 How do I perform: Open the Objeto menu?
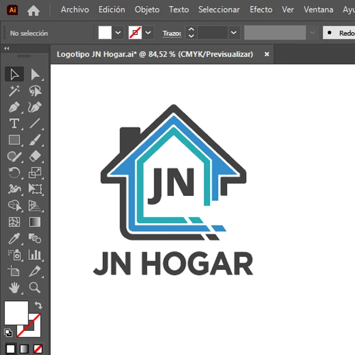pyautogui.click(x=147, y=9)
